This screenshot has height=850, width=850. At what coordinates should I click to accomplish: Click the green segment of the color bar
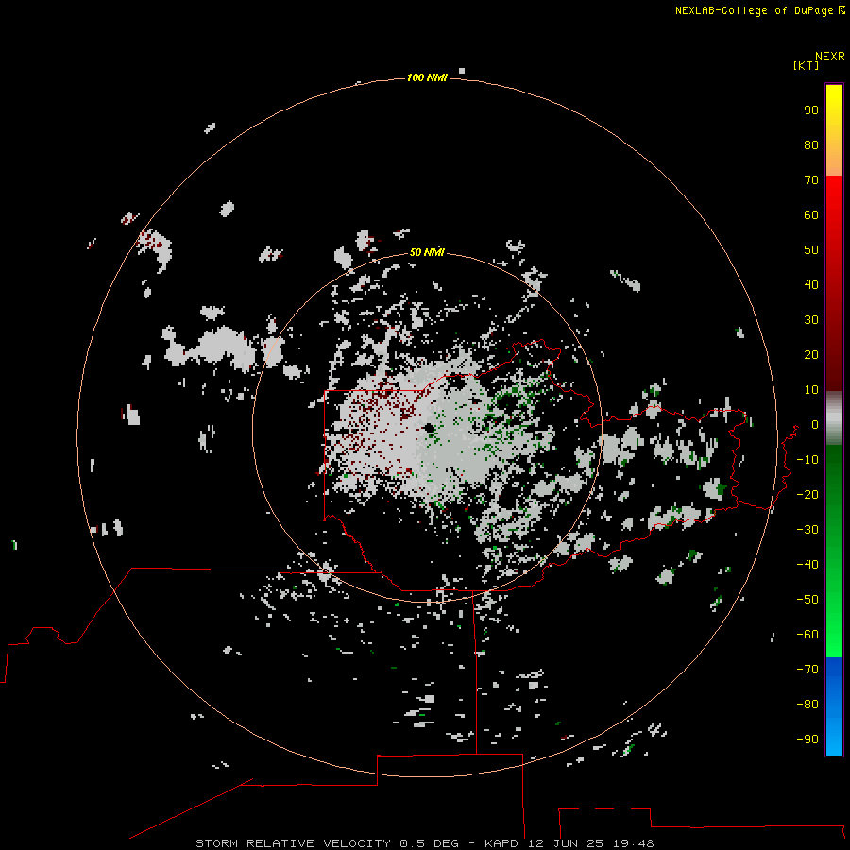point(834,551)
